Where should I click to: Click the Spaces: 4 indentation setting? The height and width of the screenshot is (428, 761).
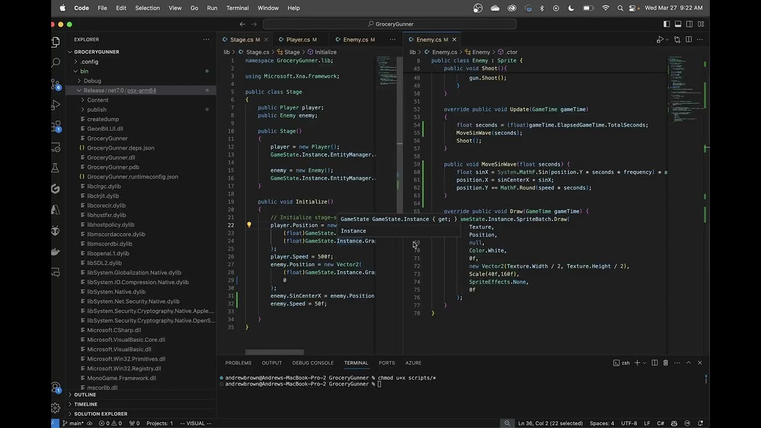602,423
